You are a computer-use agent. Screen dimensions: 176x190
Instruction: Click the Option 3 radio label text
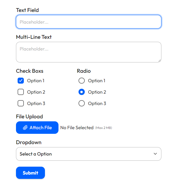97,103
